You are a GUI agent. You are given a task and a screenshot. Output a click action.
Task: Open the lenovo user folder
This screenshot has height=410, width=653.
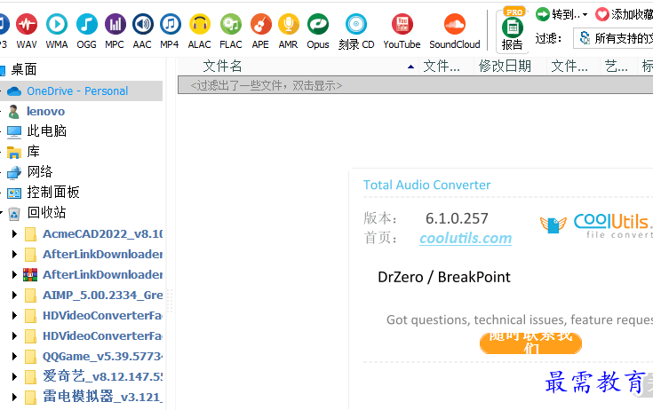45,112
